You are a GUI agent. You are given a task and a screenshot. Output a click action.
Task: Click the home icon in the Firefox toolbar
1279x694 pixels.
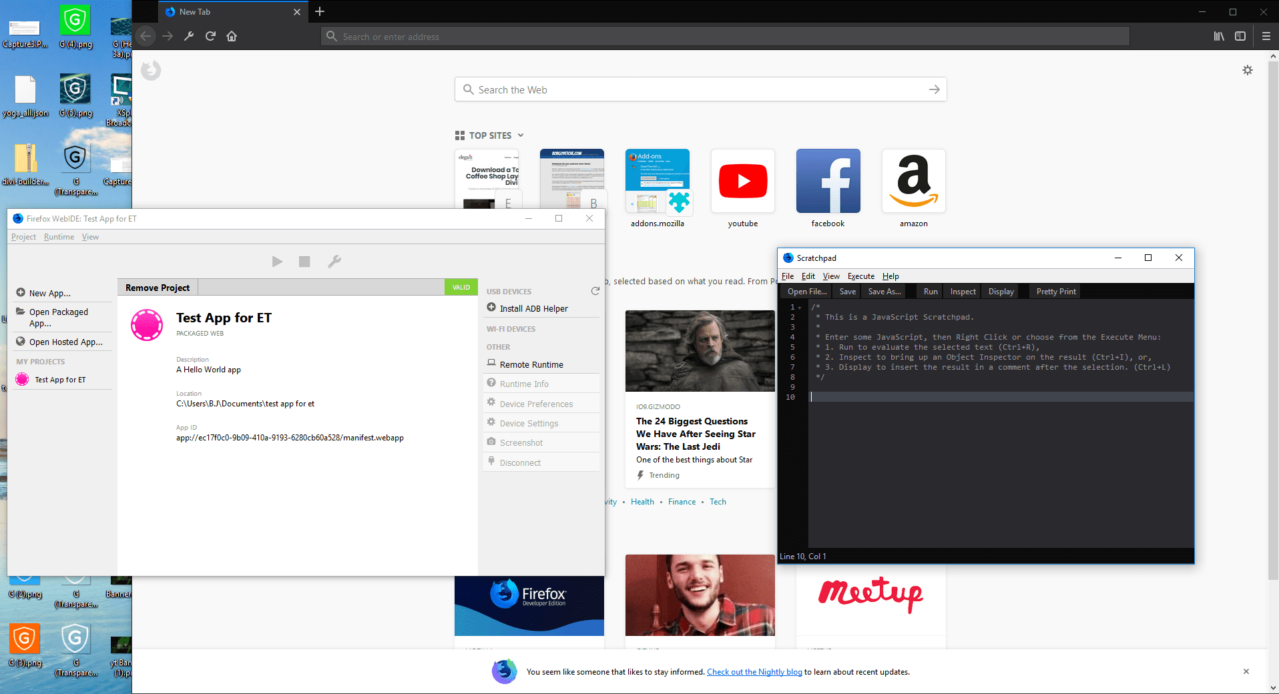(x=232, y=36)
